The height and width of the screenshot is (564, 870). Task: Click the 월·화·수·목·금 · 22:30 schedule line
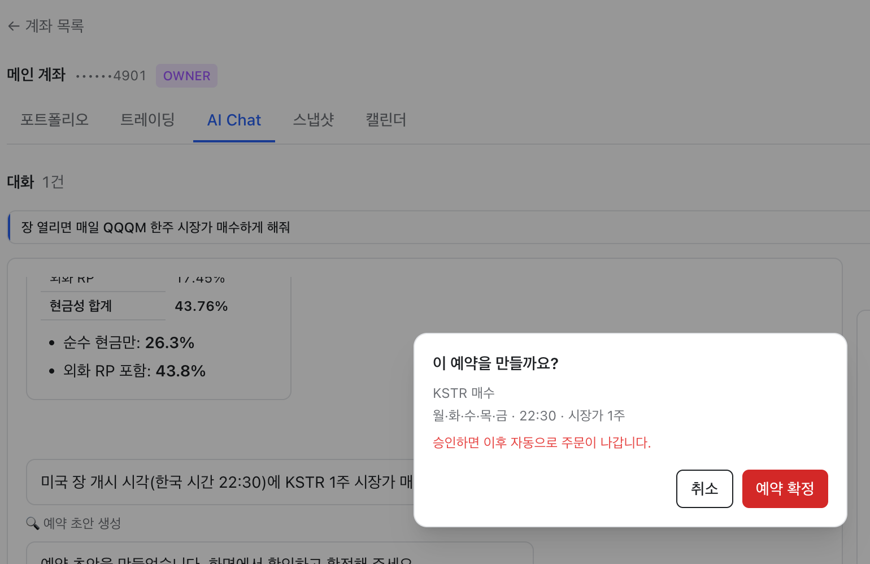[x=529, y=416]
